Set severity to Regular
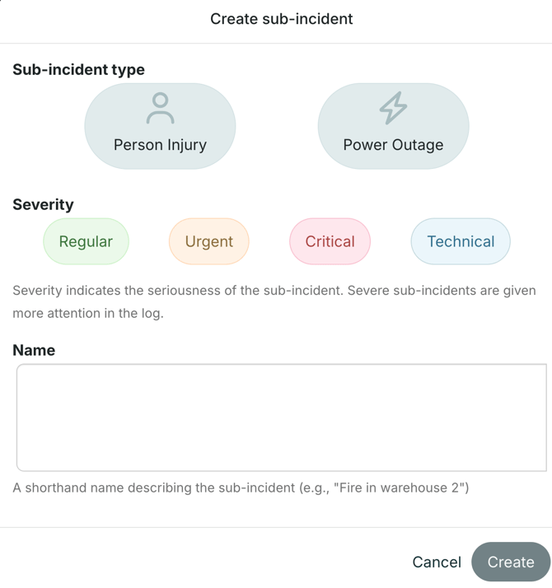Viewport: 552px width, 588px height. coord(86,241)
